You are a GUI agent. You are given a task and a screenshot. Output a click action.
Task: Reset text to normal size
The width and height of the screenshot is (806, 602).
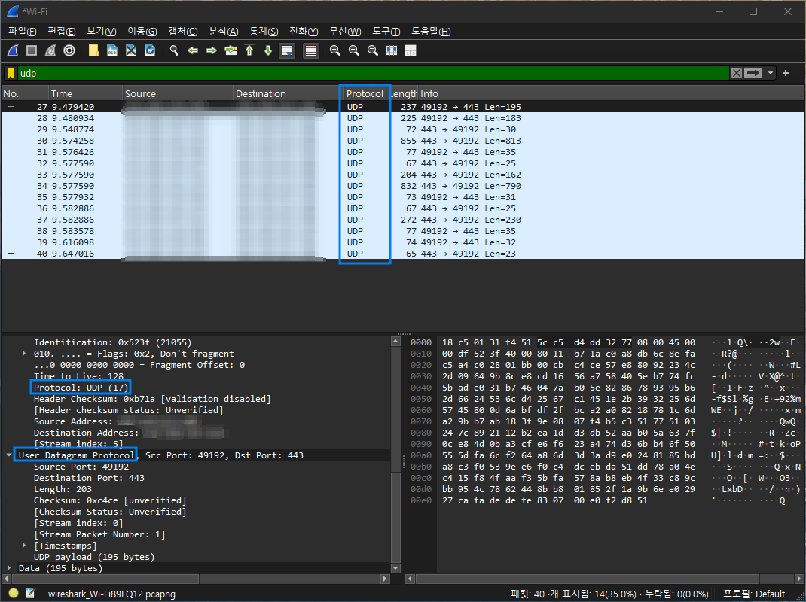[x=373, y=50]
